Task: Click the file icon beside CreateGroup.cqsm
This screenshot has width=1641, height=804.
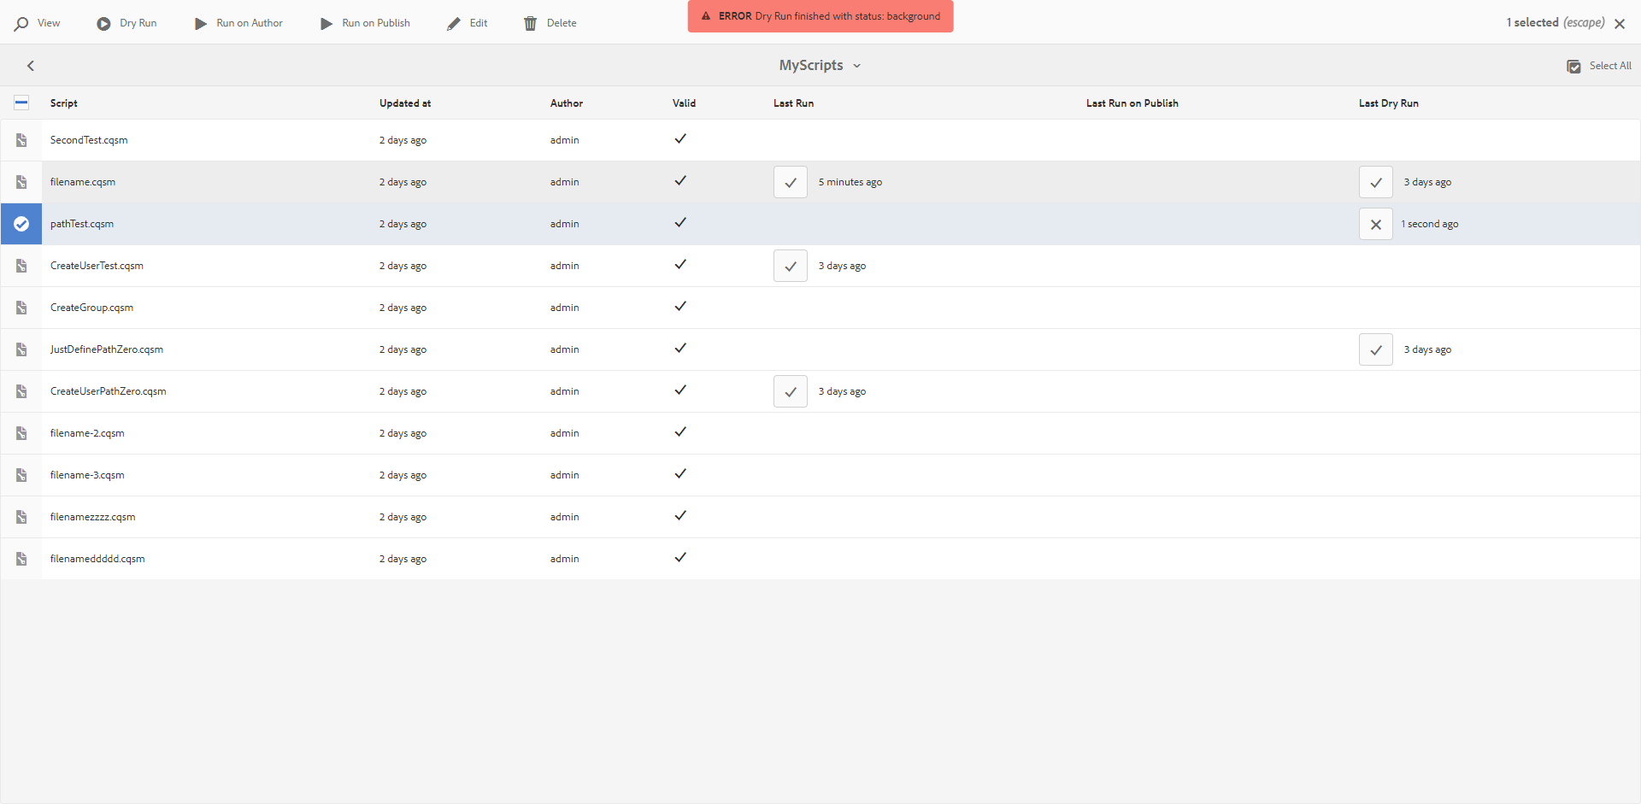Action: click(x=21, y=307)
